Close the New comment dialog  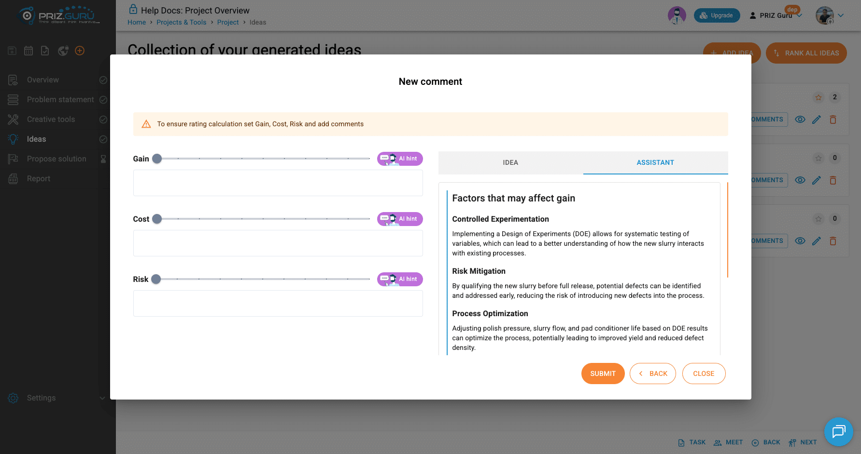[x=704, y=374]
